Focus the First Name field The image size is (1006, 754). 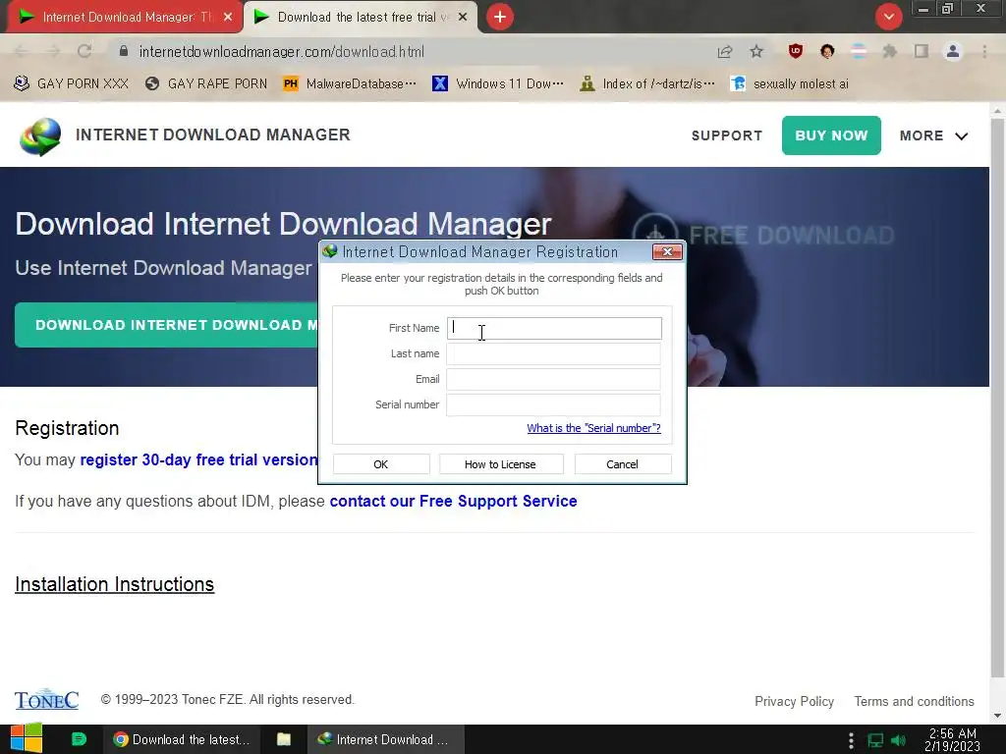click(554, 328)
